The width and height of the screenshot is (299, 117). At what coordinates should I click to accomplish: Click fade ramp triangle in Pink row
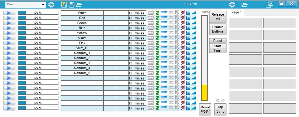193,43
